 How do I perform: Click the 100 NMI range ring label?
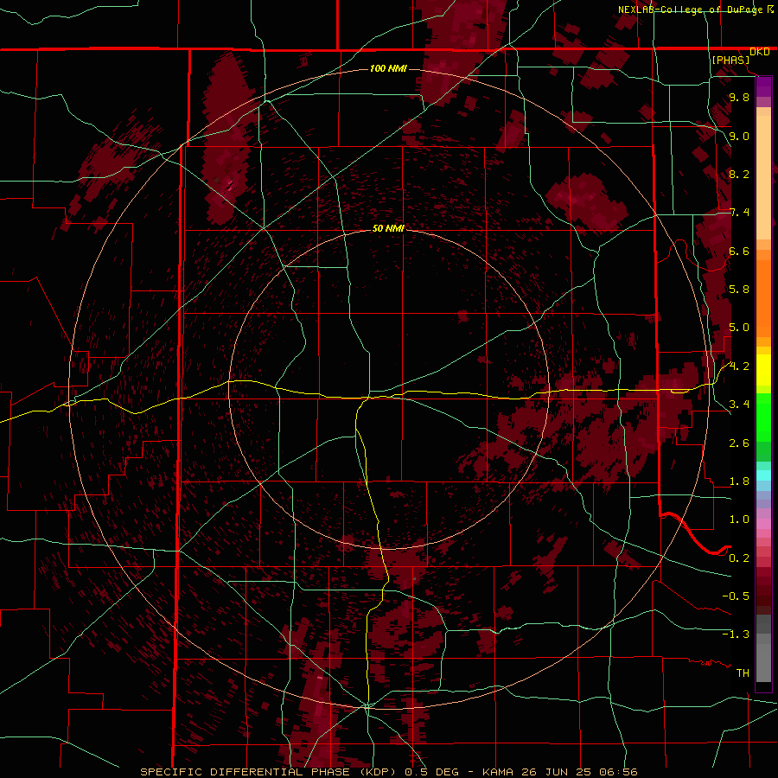(x=388, y=68)
